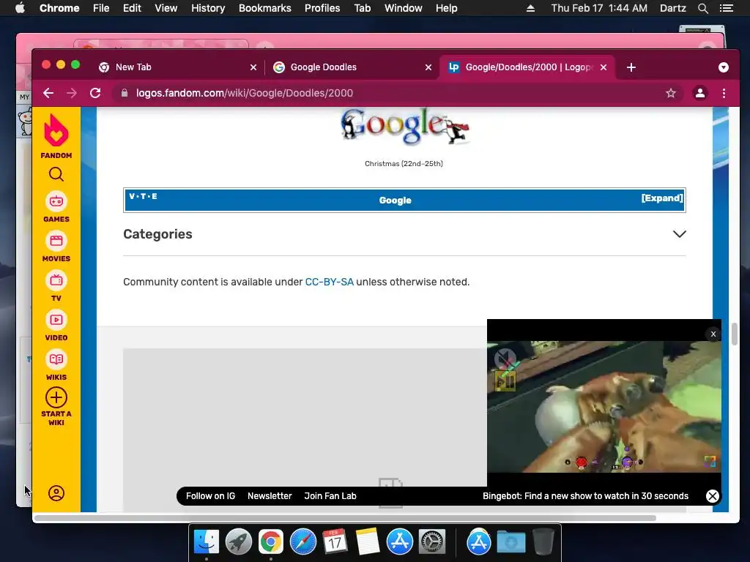Click Join Fan Lab link
Image resolution: width=750 pixels, height=562 pixels.
(x=330, y=496)
